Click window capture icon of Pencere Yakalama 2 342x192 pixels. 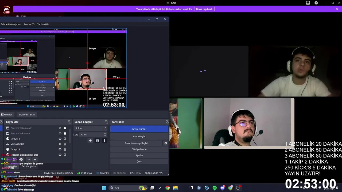(8, 128)
